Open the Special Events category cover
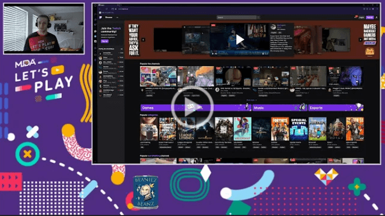 tap(299, 129)
